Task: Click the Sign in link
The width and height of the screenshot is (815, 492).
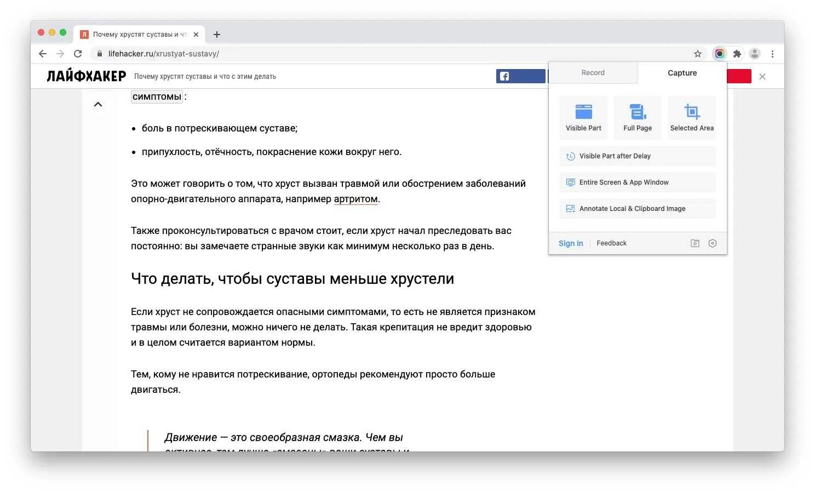Action: click(x=571, y=243)
